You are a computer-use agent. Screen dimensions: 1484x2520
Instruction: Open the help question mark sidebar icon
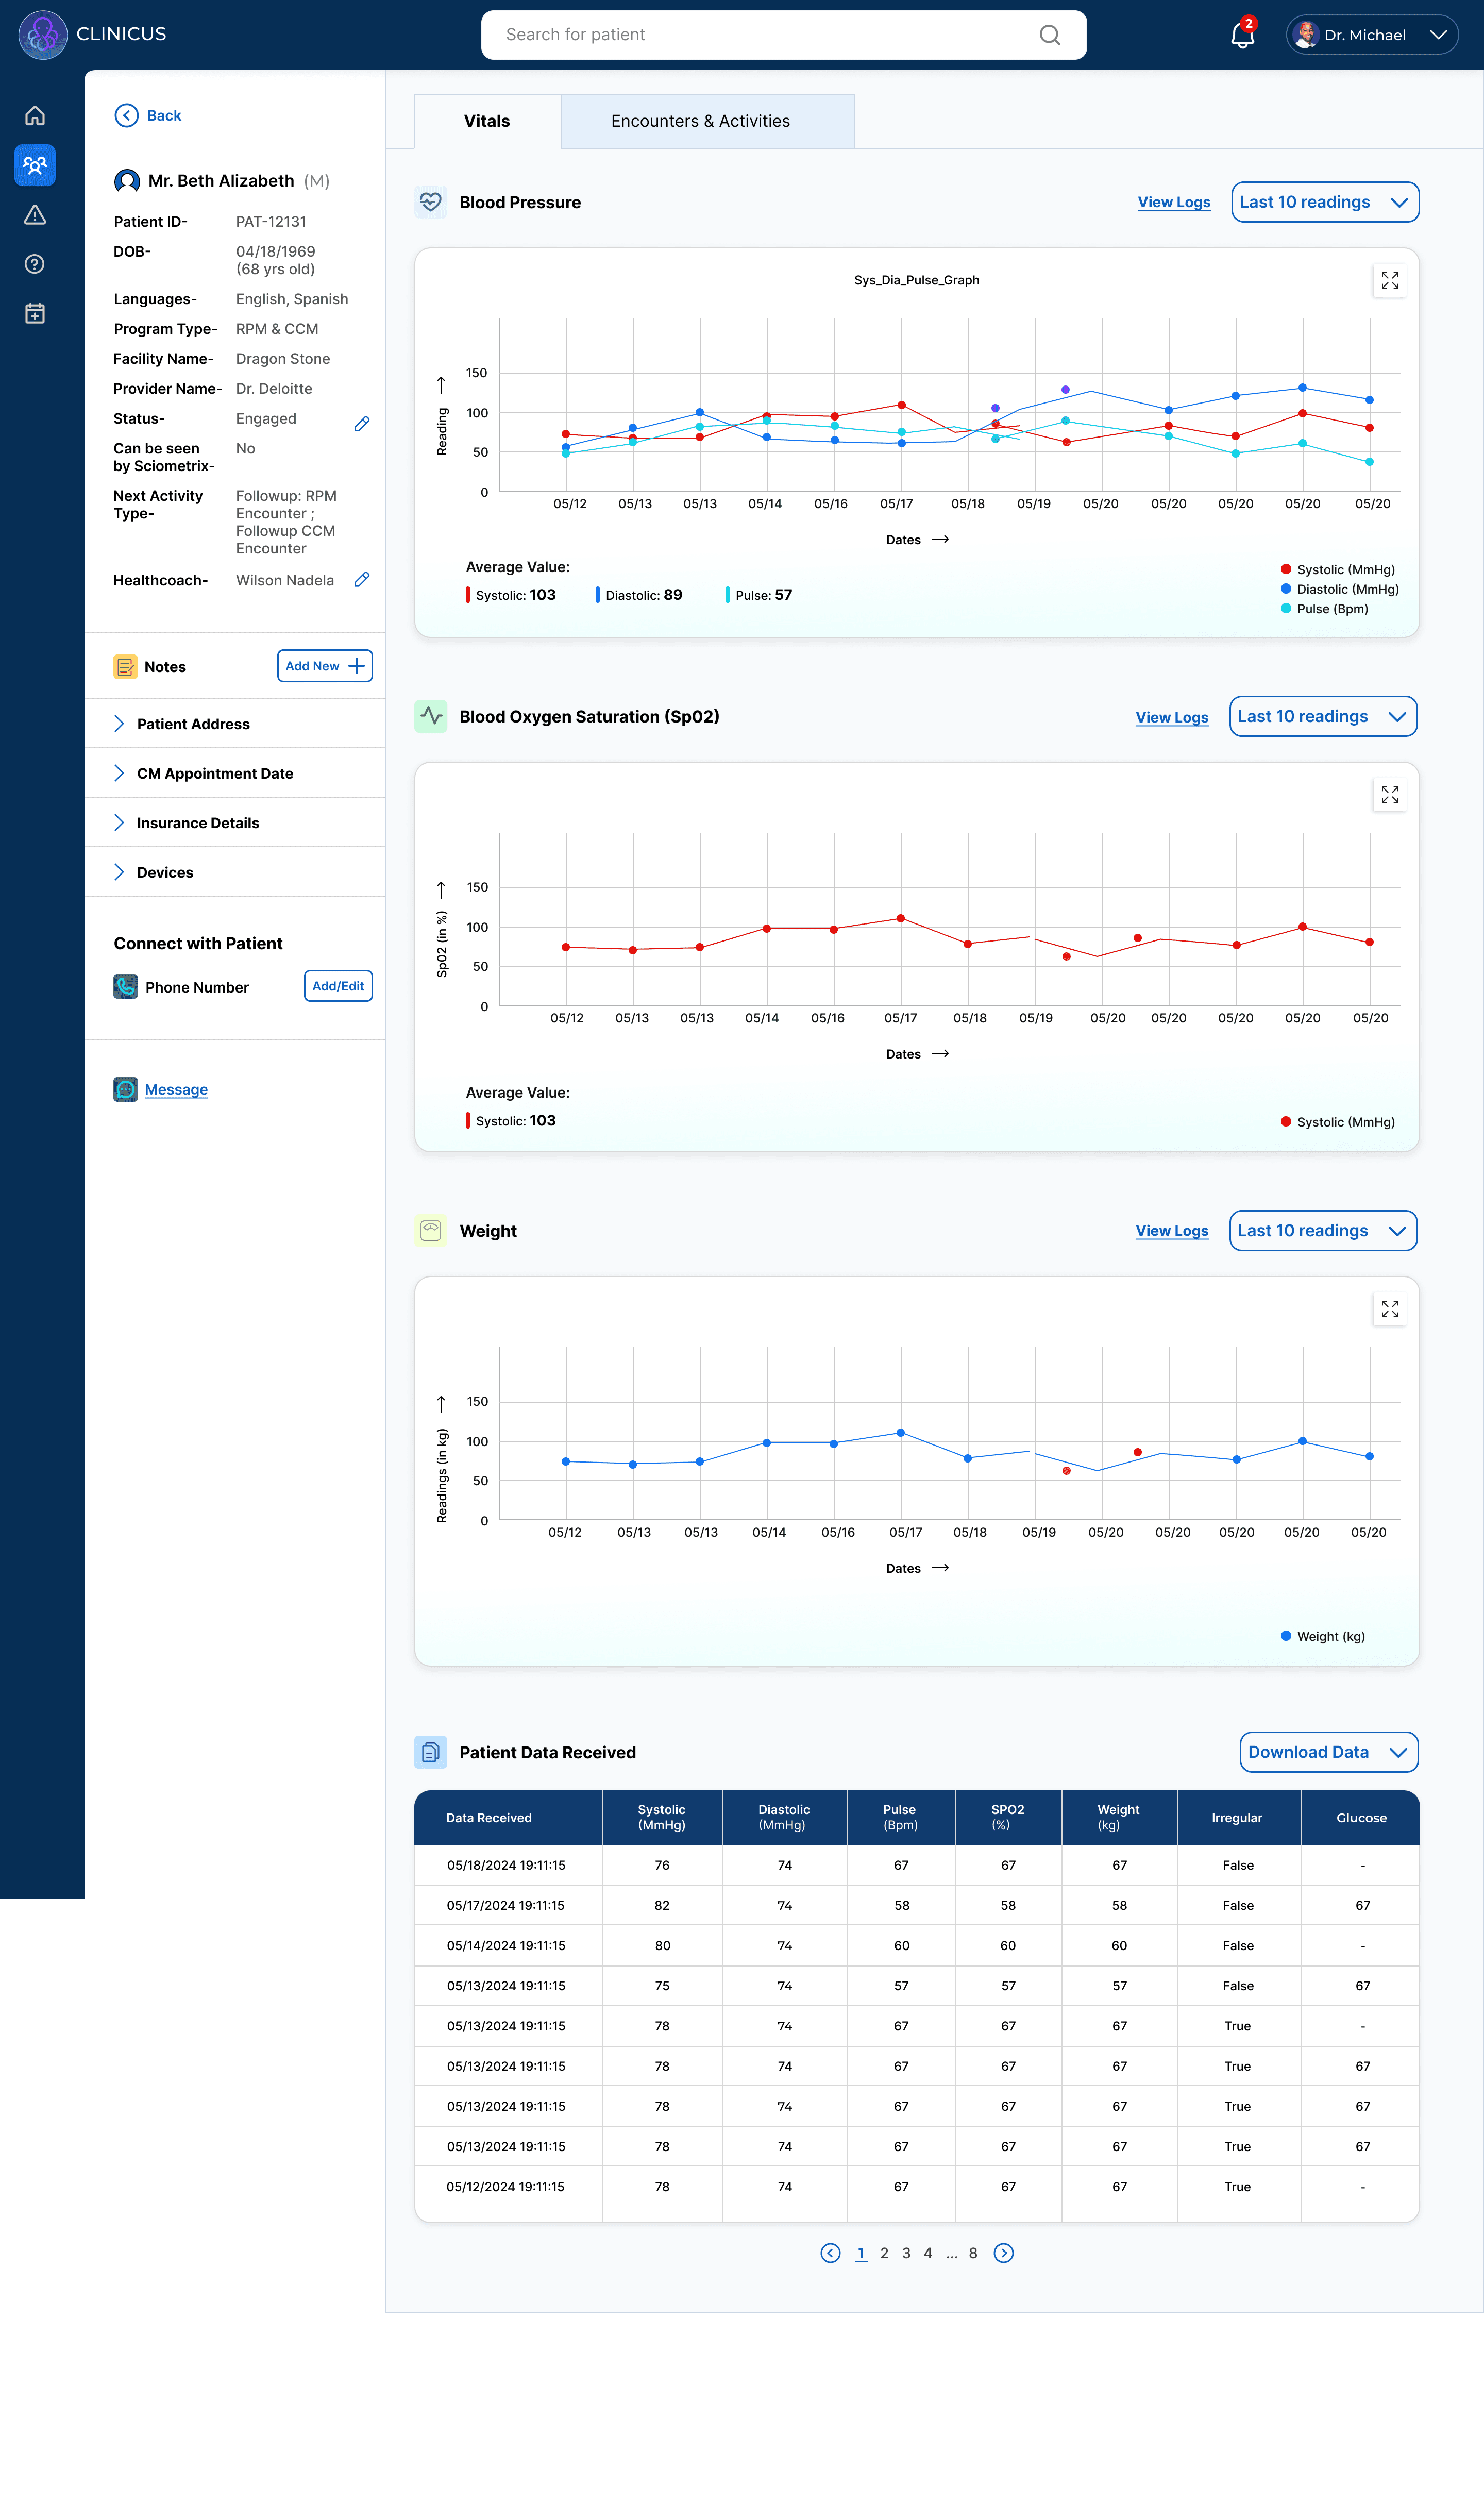(x=35, y=264)
